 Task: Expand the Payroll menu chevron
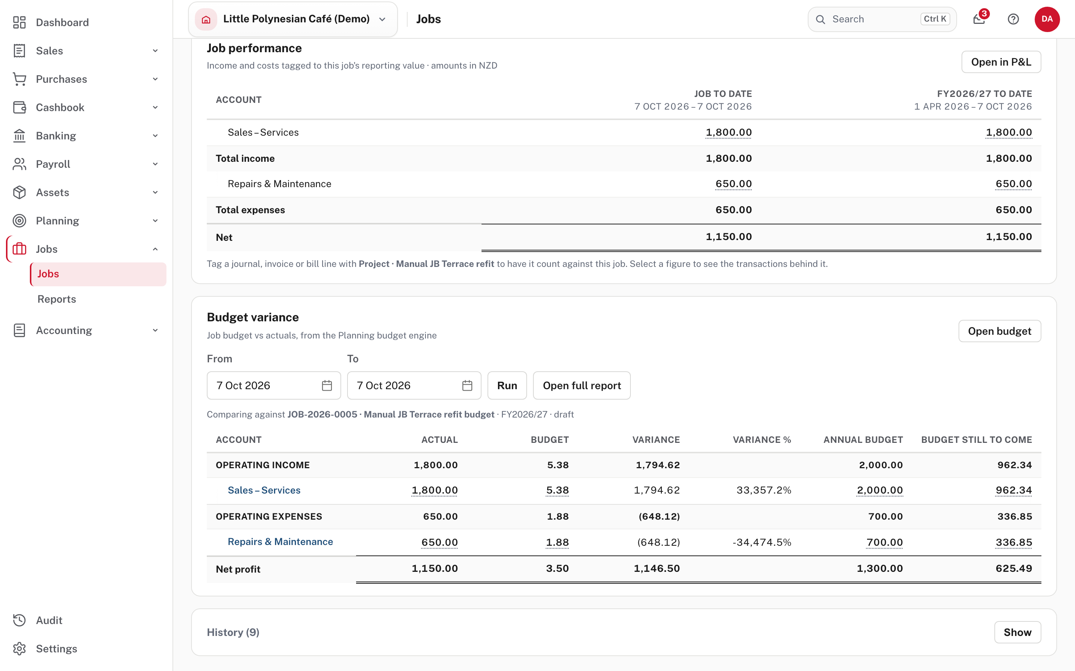tap(155, 164)
